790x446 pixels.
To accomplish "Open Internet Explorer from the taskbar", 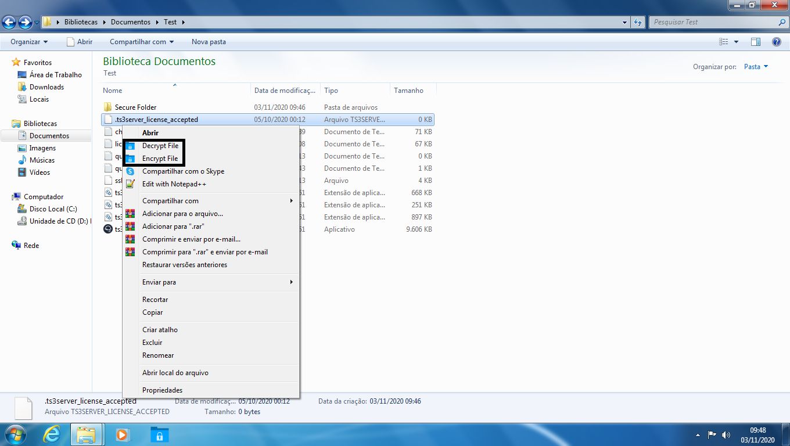I will [x=52, y=434].
